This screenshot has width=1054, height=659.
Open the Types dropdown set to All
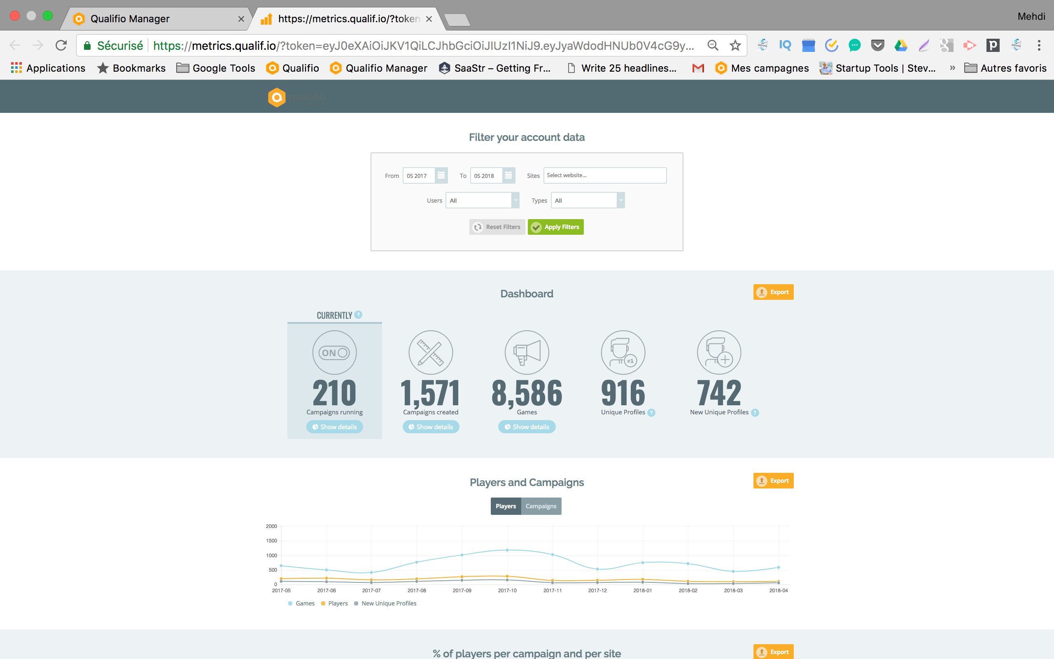pos(587,200)
